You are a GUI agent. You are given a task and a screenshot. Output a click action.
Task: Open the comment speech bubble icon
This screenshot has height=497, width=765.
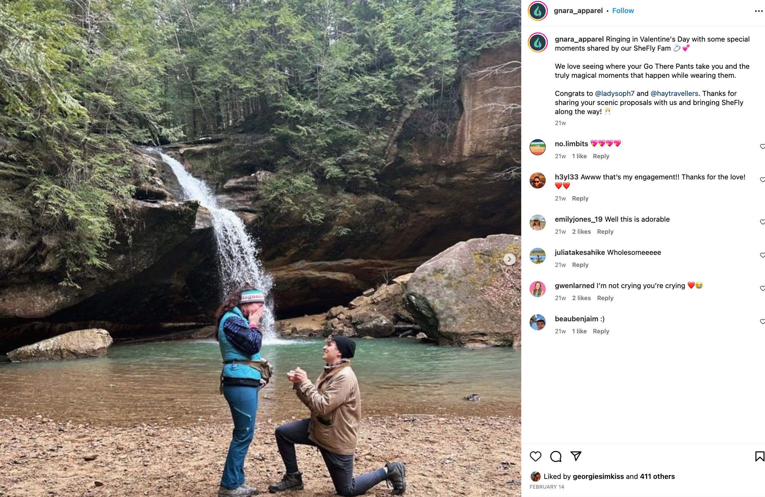pyautogui.click(x=555, y=456)
